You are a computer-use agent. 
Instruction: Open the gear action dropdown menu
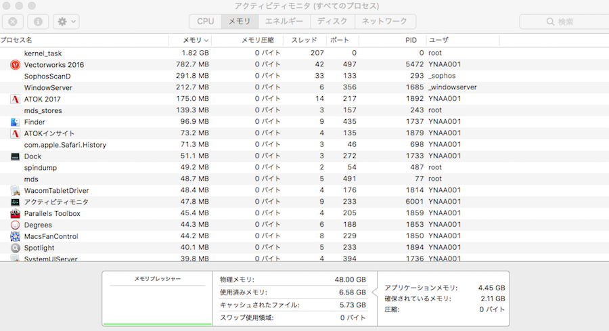coord(66,22)
